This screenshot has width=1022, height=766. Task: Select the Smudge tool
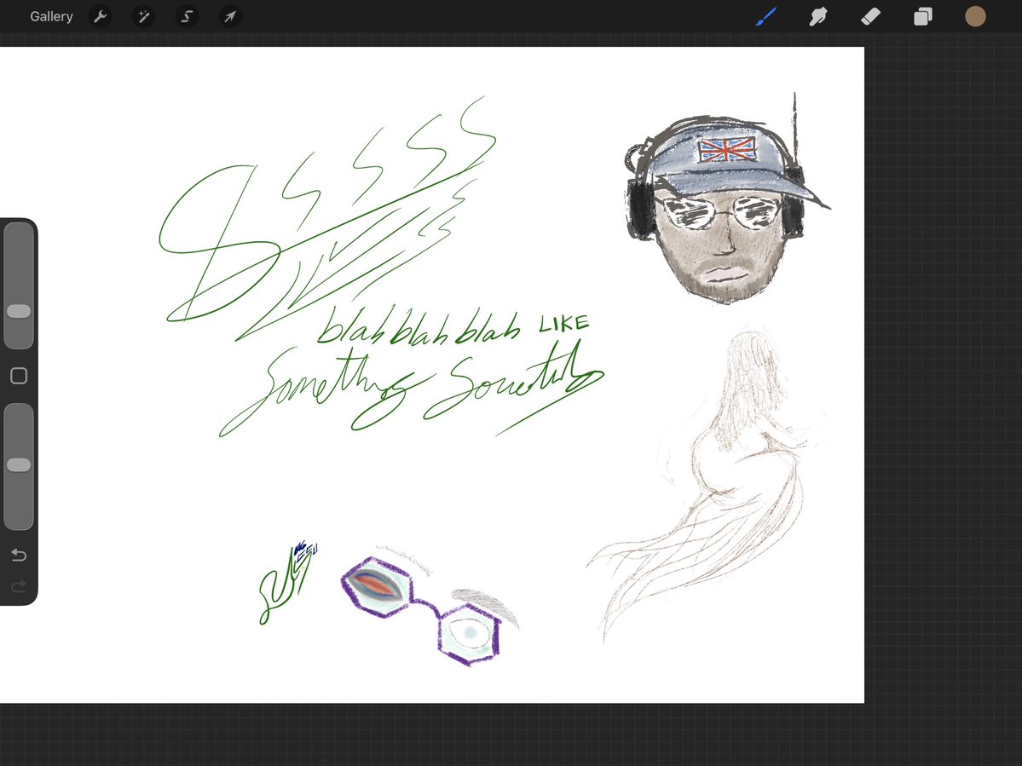click(818, 16)
